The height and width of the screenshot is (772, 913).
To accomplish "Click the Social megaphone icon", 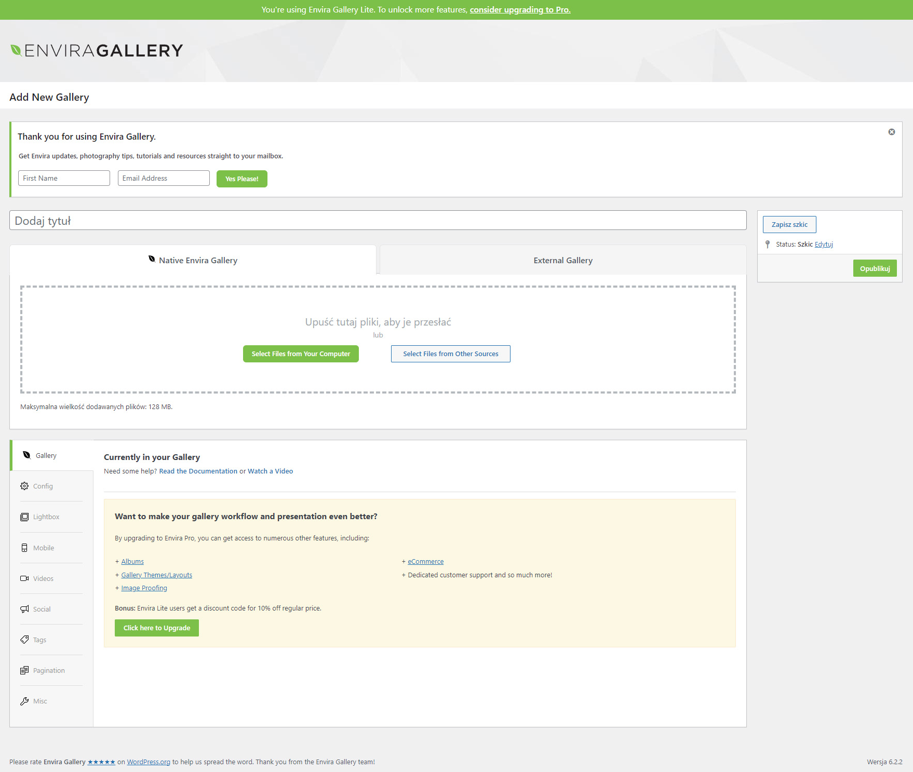I will pos(24,609).
